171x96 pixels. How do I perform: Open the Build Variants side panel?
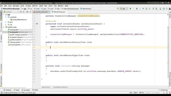point(1,81)
